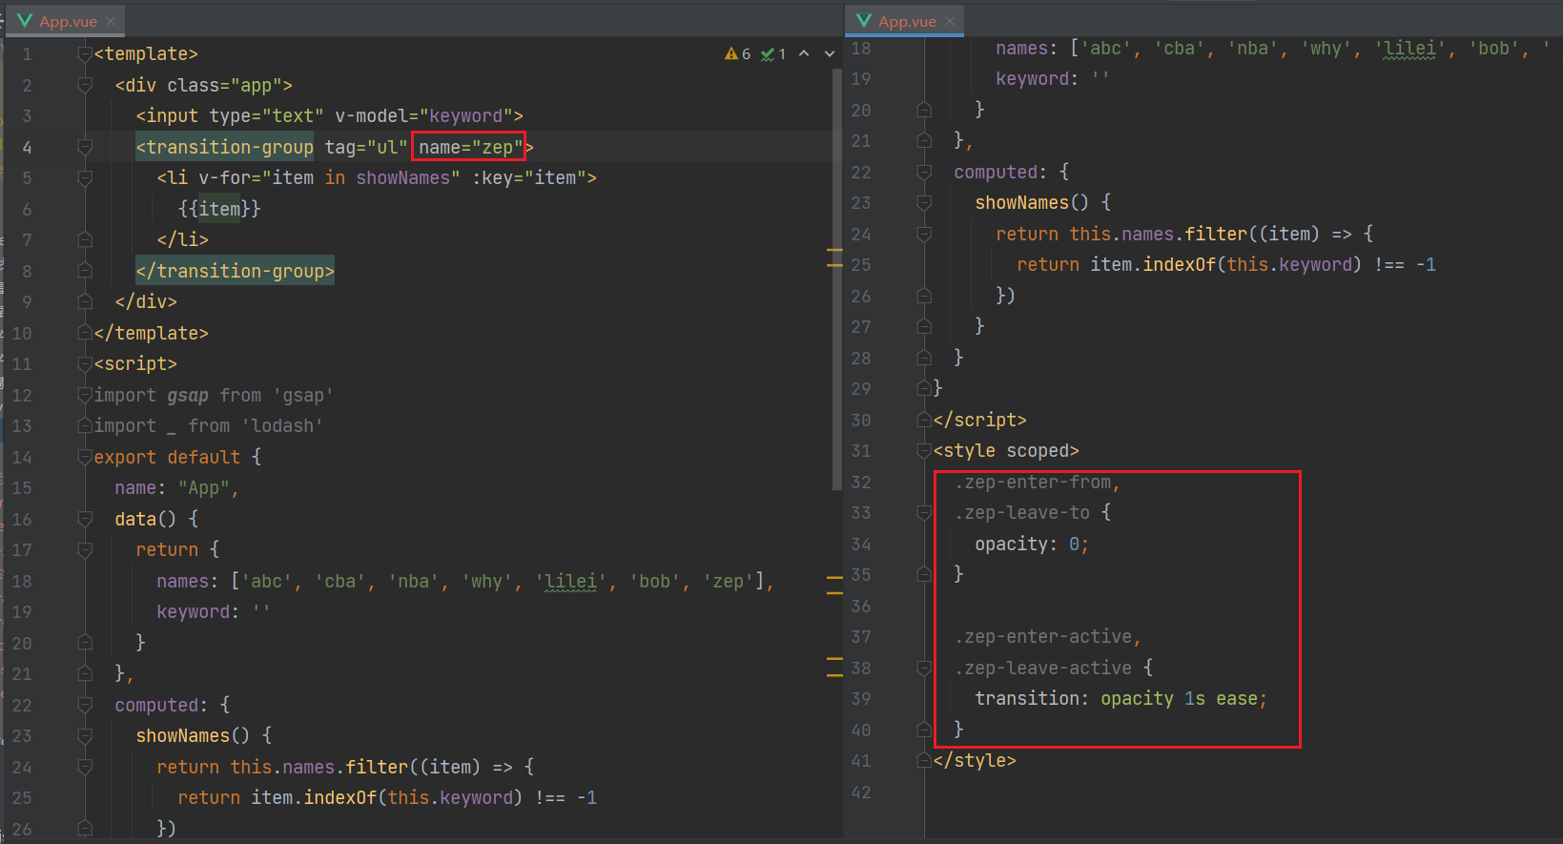
Task: Click closing </transition-group> tag
Action: pos(236,271)
